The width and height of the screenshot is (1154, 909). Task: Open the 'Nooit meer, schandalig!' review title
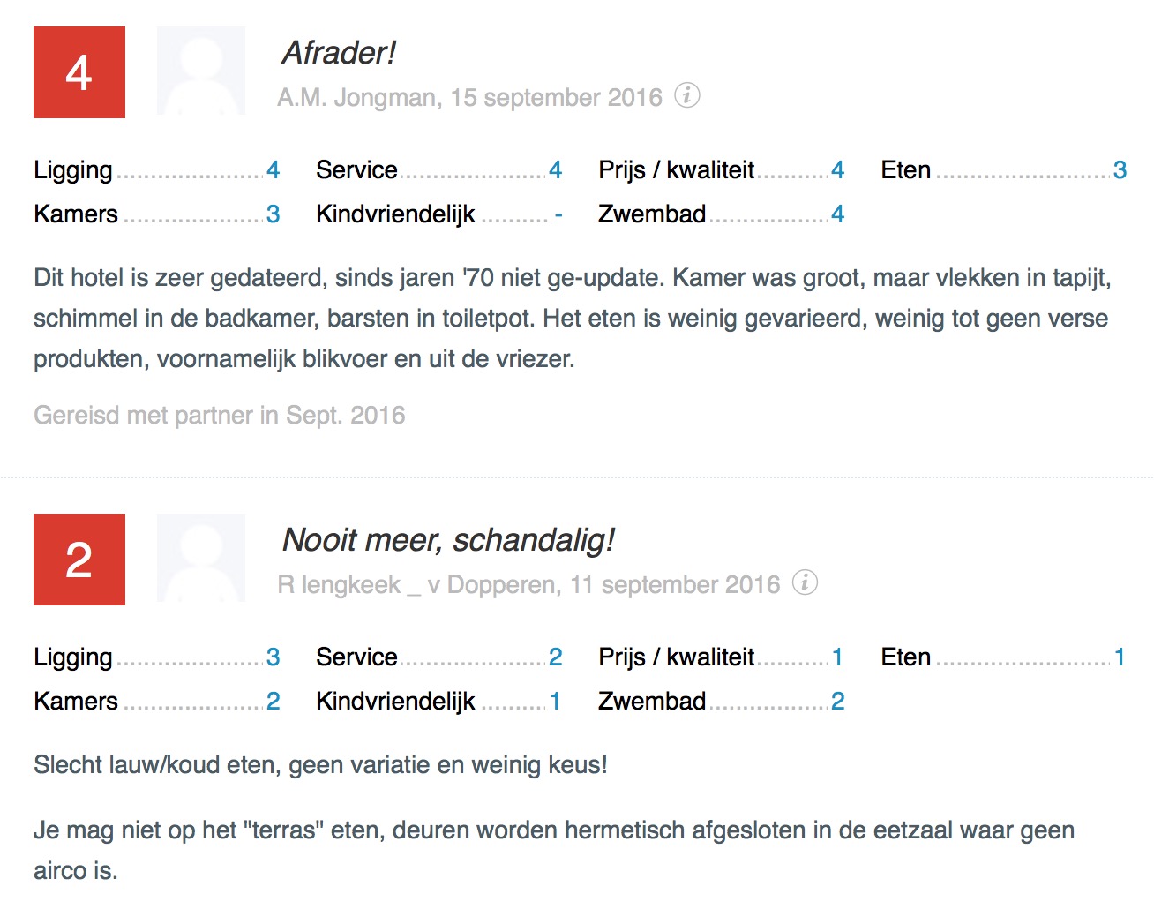point(448,540)
